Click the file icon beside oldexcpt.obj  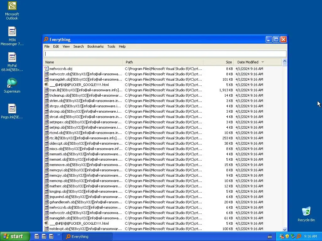pyautogui.click(x=47, y=143)
